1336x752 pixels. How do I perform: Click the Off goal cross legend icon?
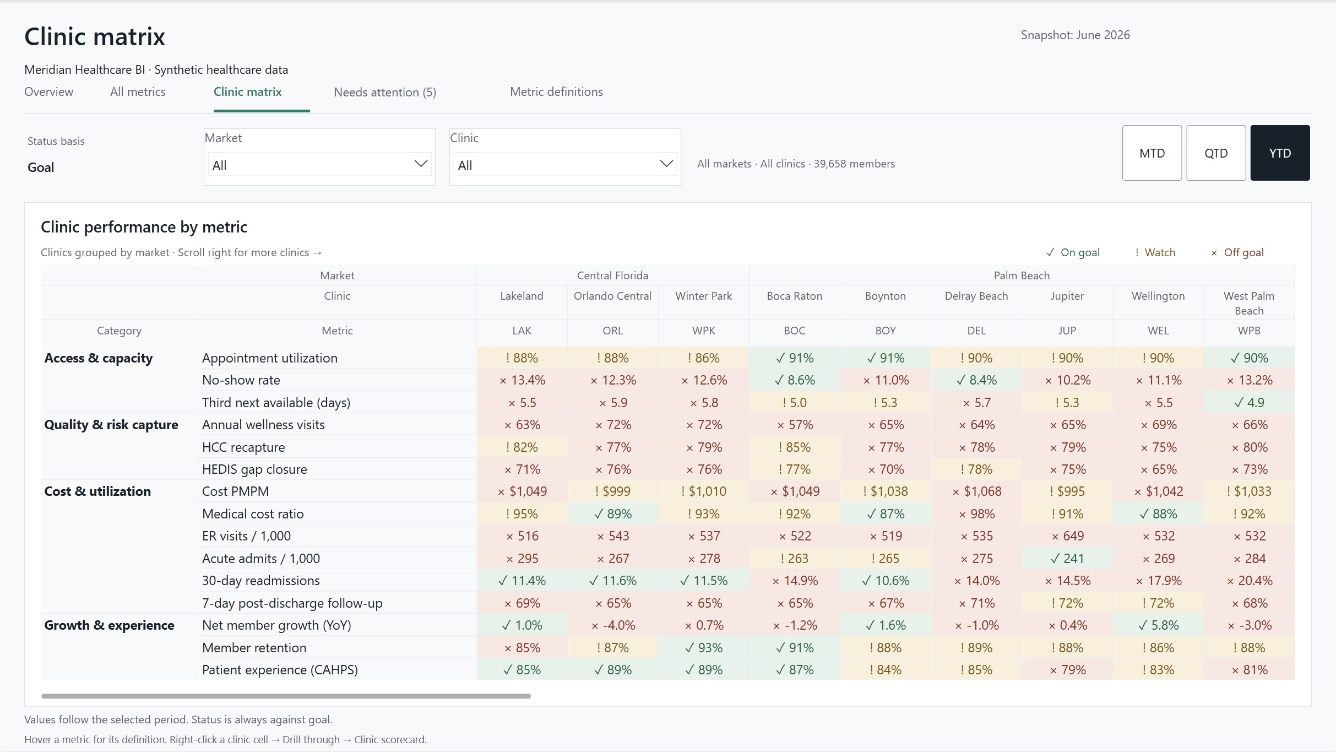[x=1214, y=253]
